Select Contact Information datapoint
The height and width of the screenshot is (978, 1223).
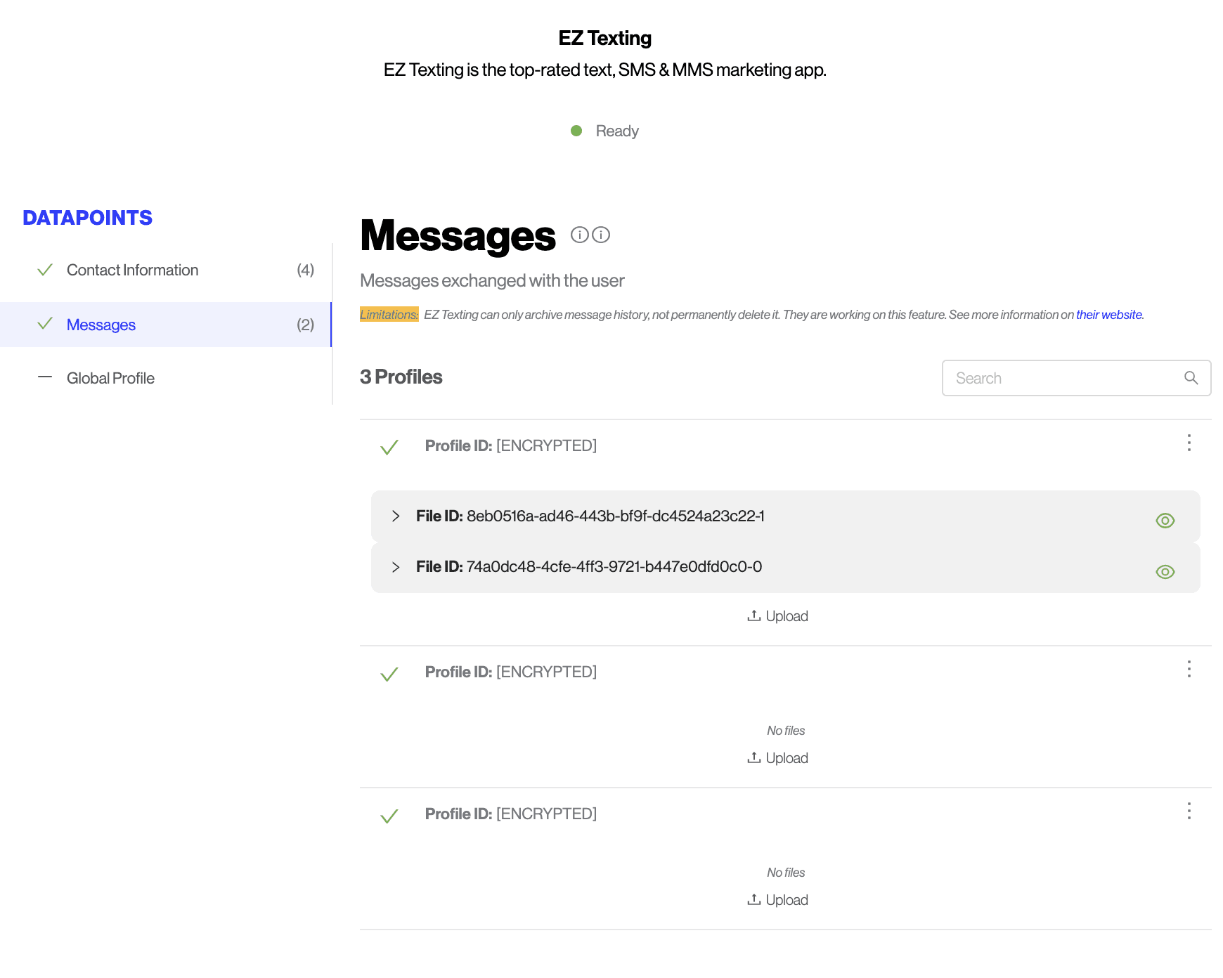click(132, 270)
